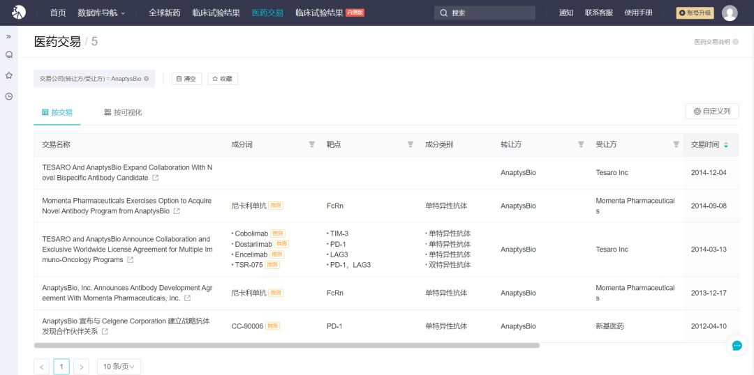Select page 1 in pagination
754x375 pixels.
61,367
